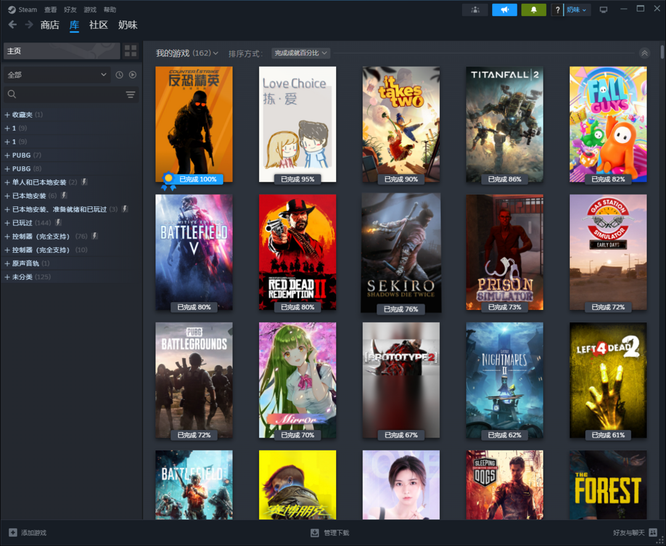The width and height of the screenshot is (666, 546).
Task: Select the Titanfall 2 game cover
Action: (x=504, y=124)
